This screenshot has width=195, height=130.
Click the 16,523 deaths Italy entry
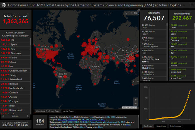(x=153, y=26)
